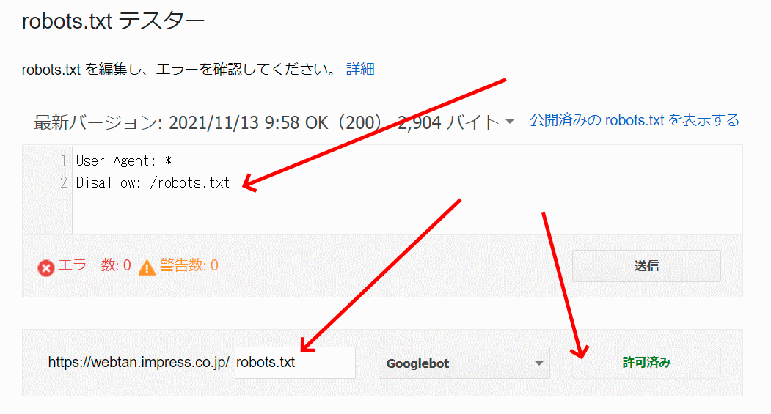Click the 警告数: 0 label
The height and width of the screenshot is (414, 771).
(x=189, y=265)
